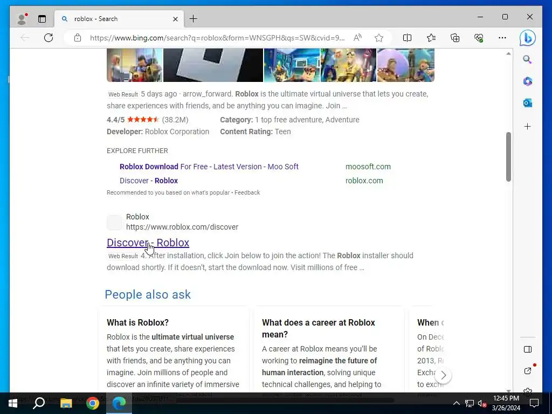
Task: View site information lock icon
Action: pos(78,38)
